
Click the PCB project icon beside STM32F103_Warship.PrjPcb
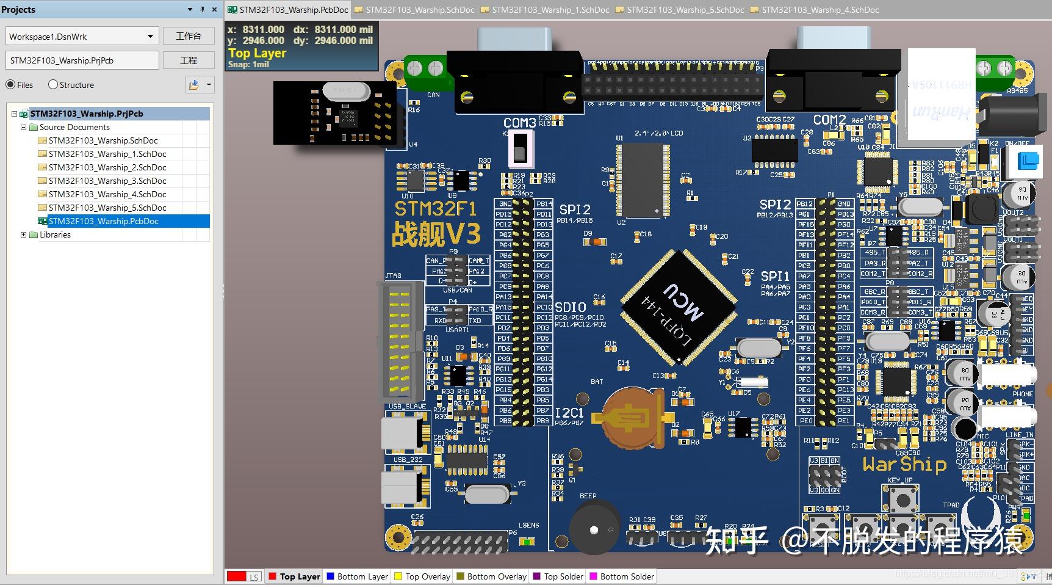coord(23,114)
